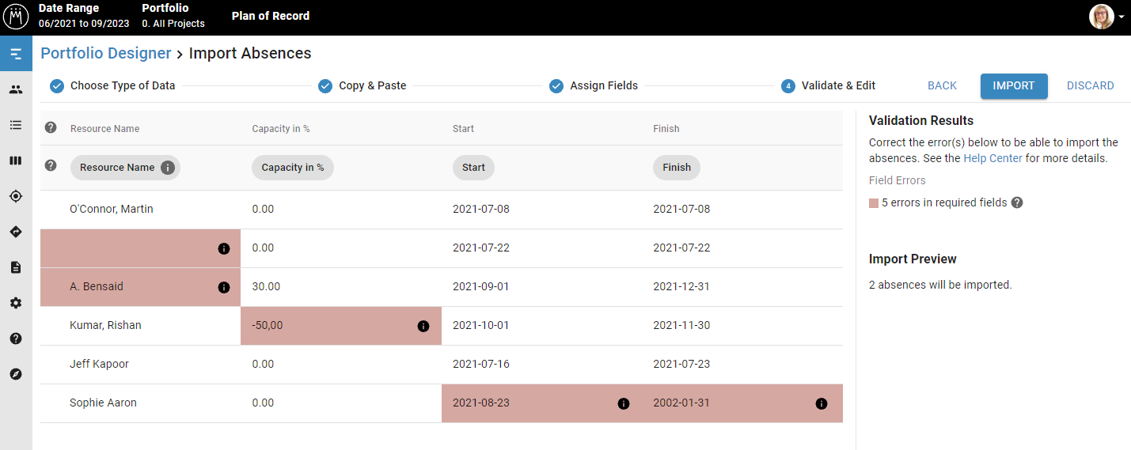Click the diamond directions icon in sidebar

tap(16, 232)
